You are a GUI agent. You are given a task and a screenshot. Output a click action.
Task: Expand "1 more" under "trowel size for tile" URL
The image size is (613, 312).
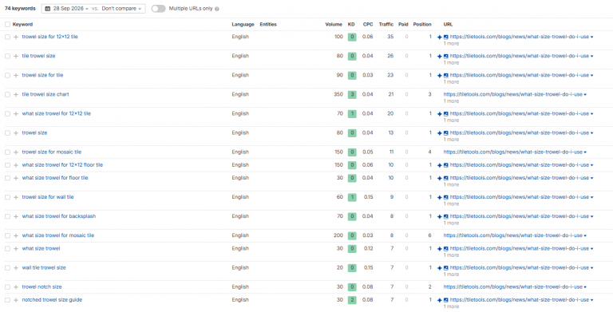tap(451, 82)
